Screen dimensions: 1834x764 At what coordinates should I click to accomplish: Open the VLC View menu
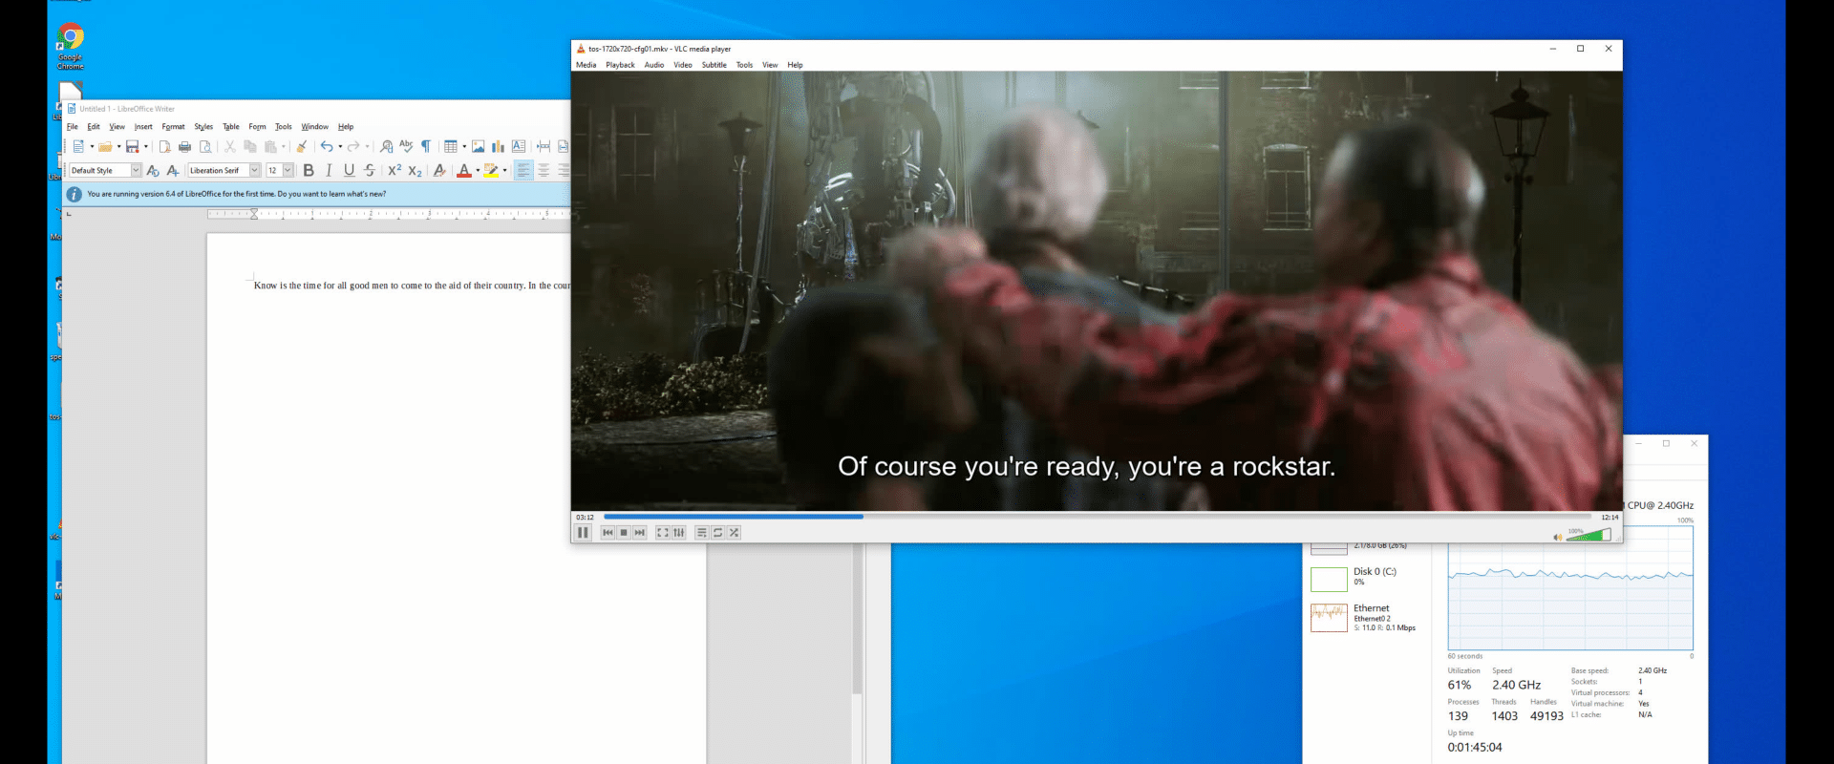(x=770, y=65)
